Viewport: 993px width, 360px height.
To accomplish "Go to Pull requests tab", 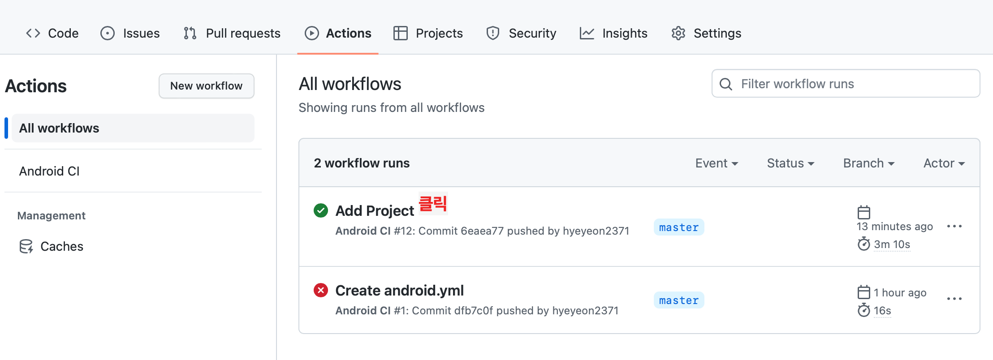I will pyautogui.click(x=232, y=33).
